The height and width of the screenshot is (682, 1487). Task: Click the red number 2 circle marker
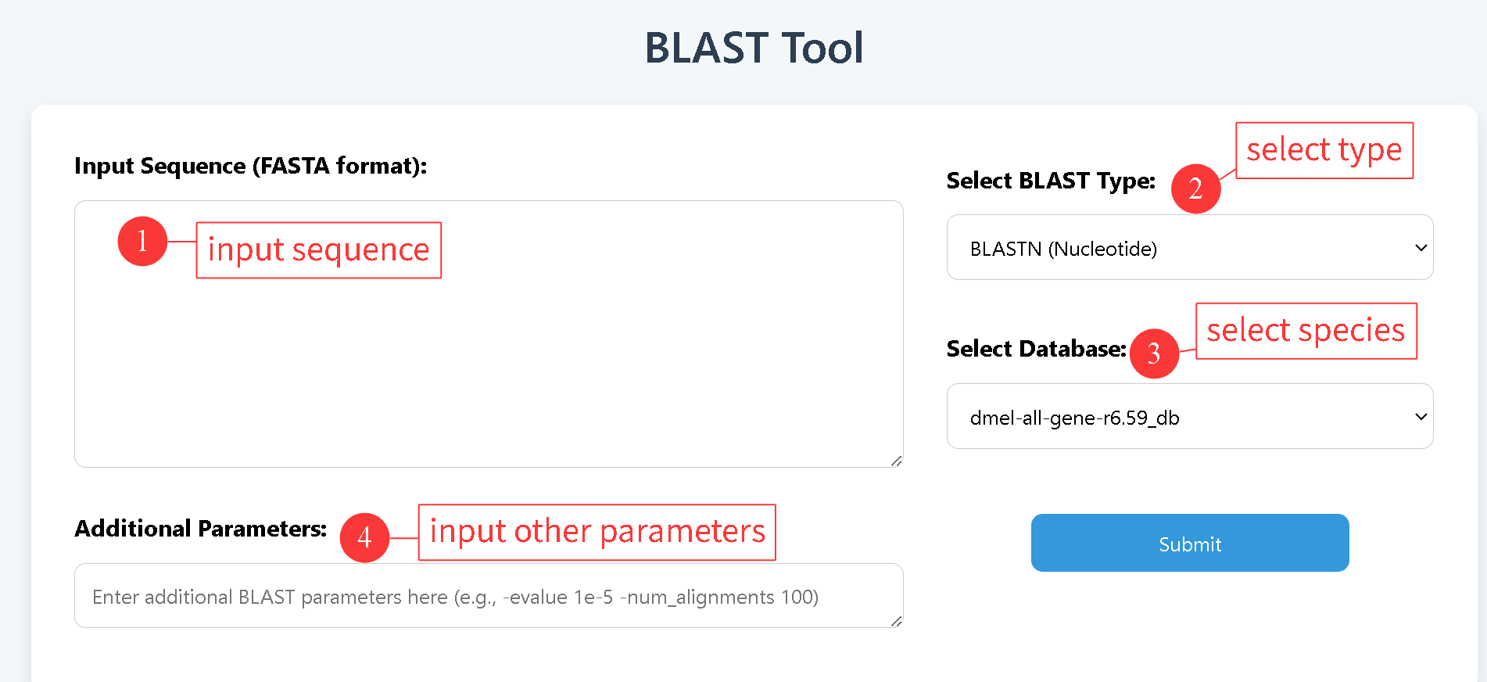click(x=1195, y=188)
